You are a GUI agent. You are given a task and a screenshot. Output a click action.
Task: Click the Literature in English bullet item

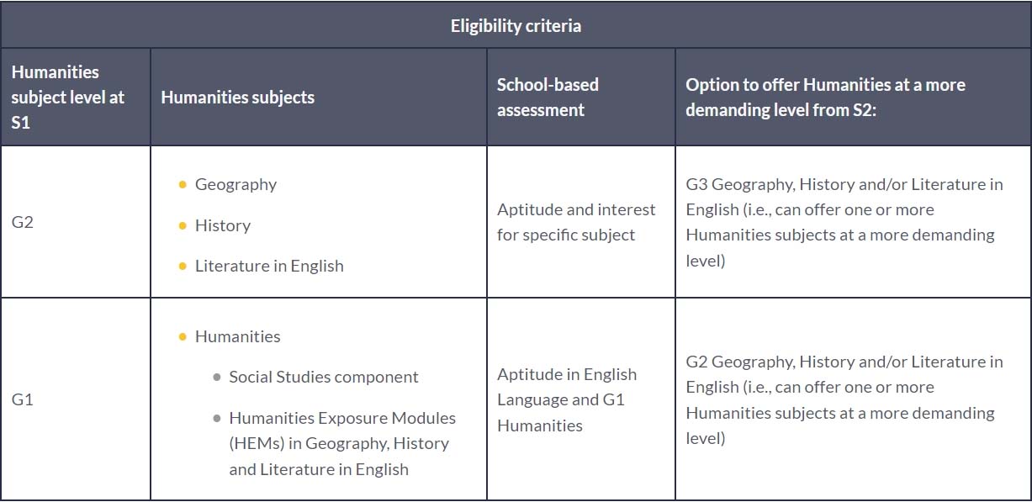[x=269, y=266]
